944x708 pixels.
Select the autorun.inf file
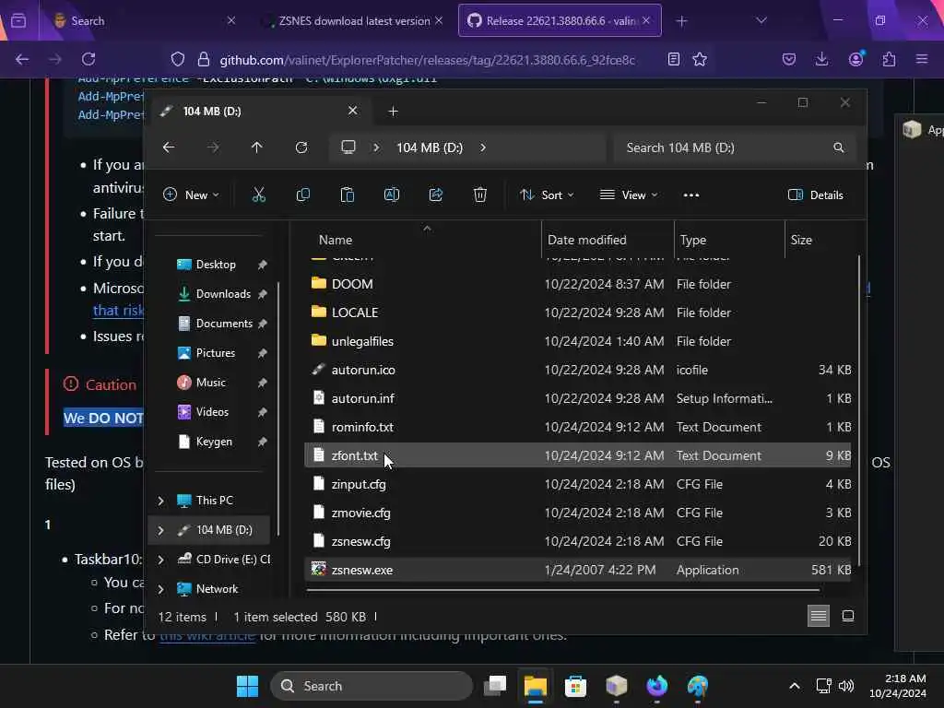coord(579,398)
